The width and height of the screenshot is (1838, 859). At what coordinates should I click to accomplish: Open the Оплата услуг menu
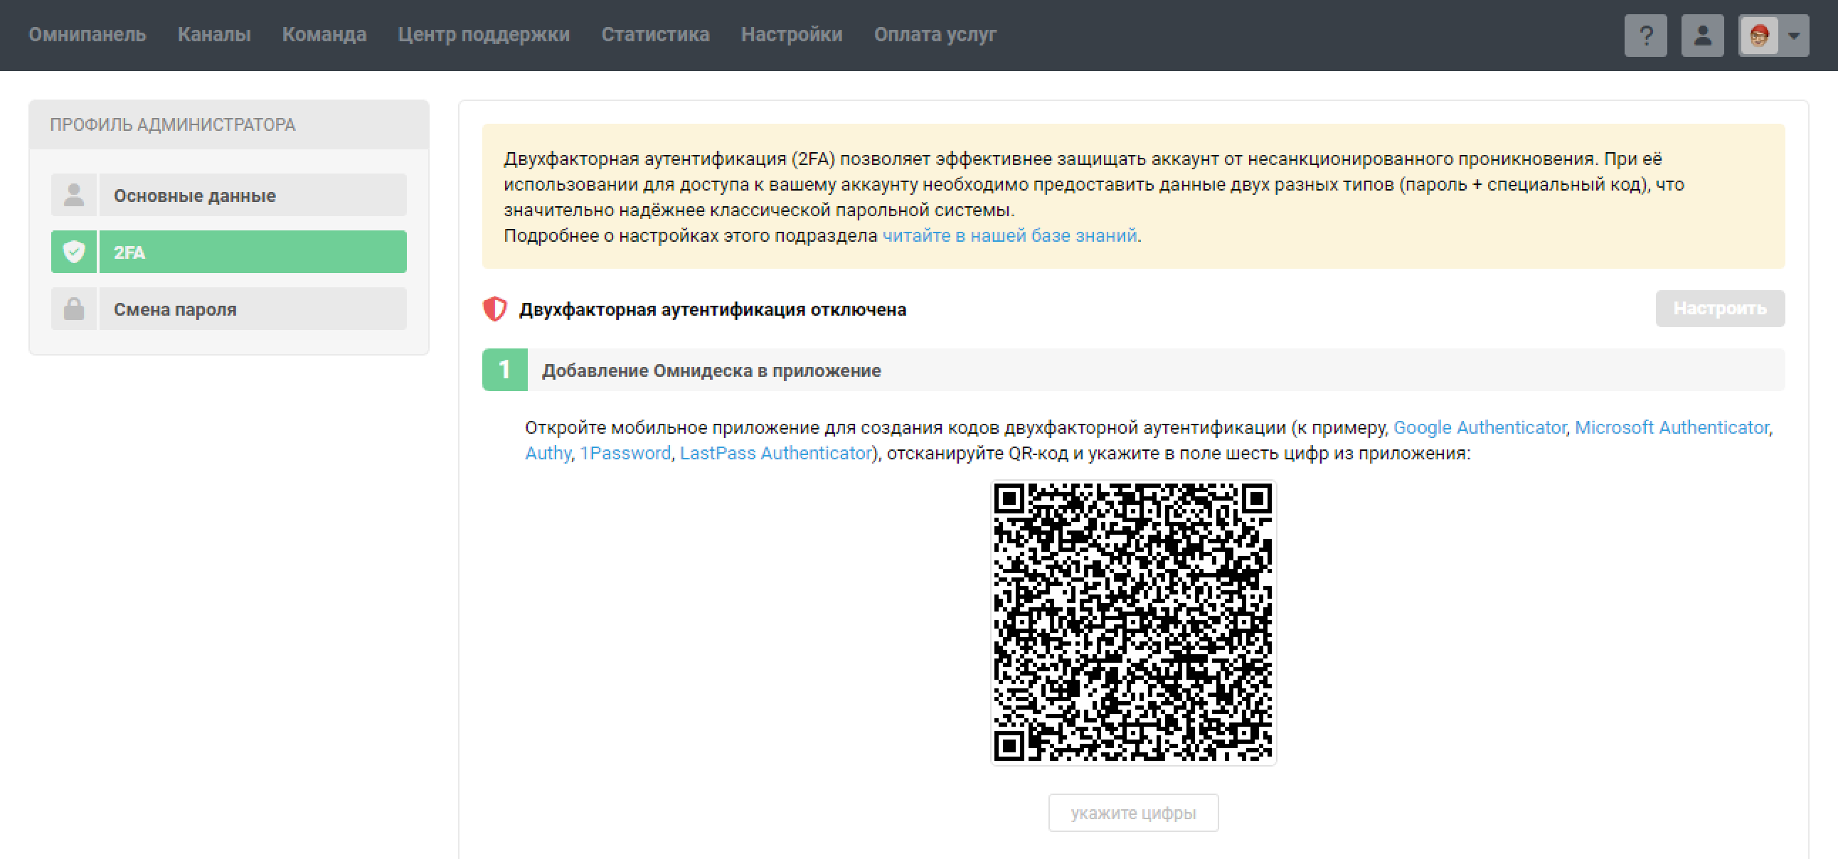[x=935, y=34]
